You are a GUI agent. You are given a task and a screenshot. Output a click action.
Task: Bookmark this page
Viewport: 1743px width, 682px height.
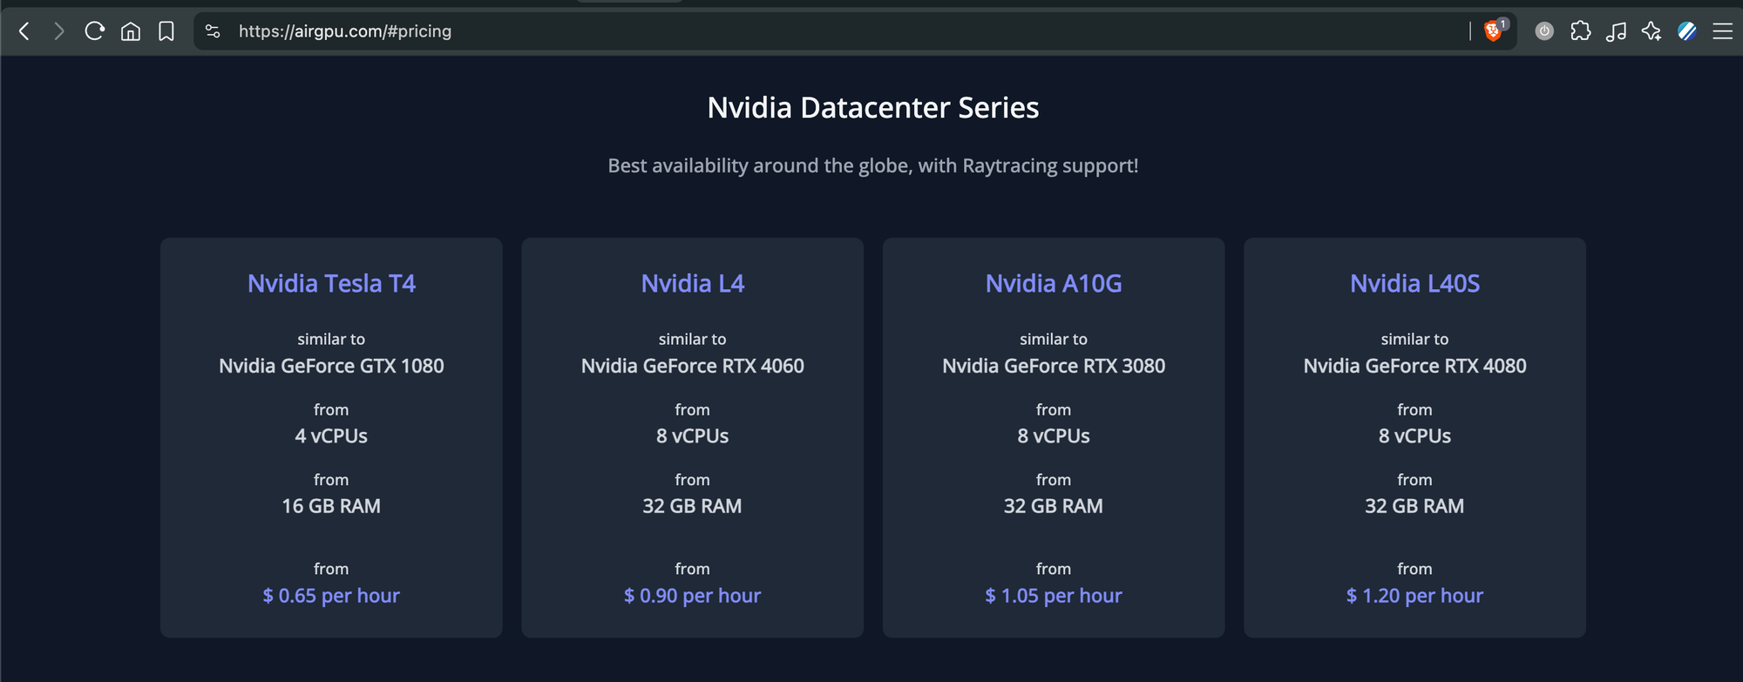tap(166, 31)
